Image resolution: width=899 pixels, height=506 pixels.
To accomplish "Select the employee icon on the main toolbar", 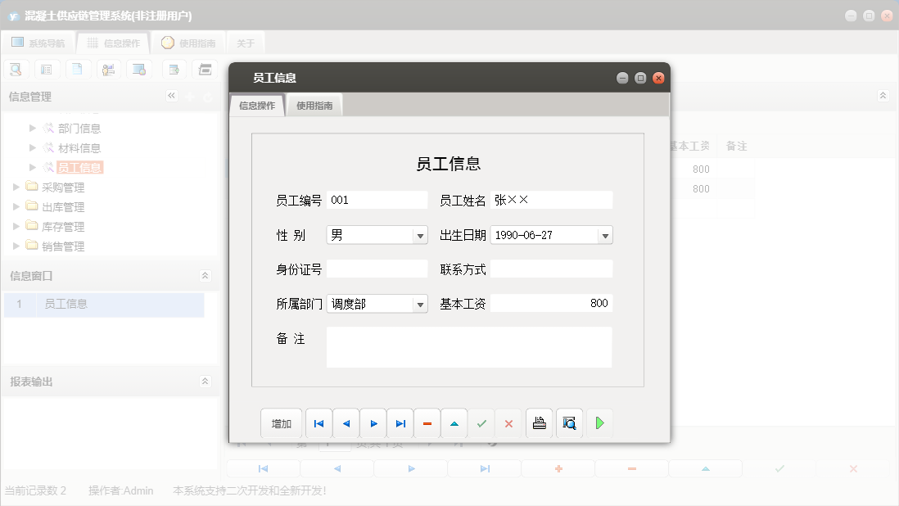I will coord(108,69).
